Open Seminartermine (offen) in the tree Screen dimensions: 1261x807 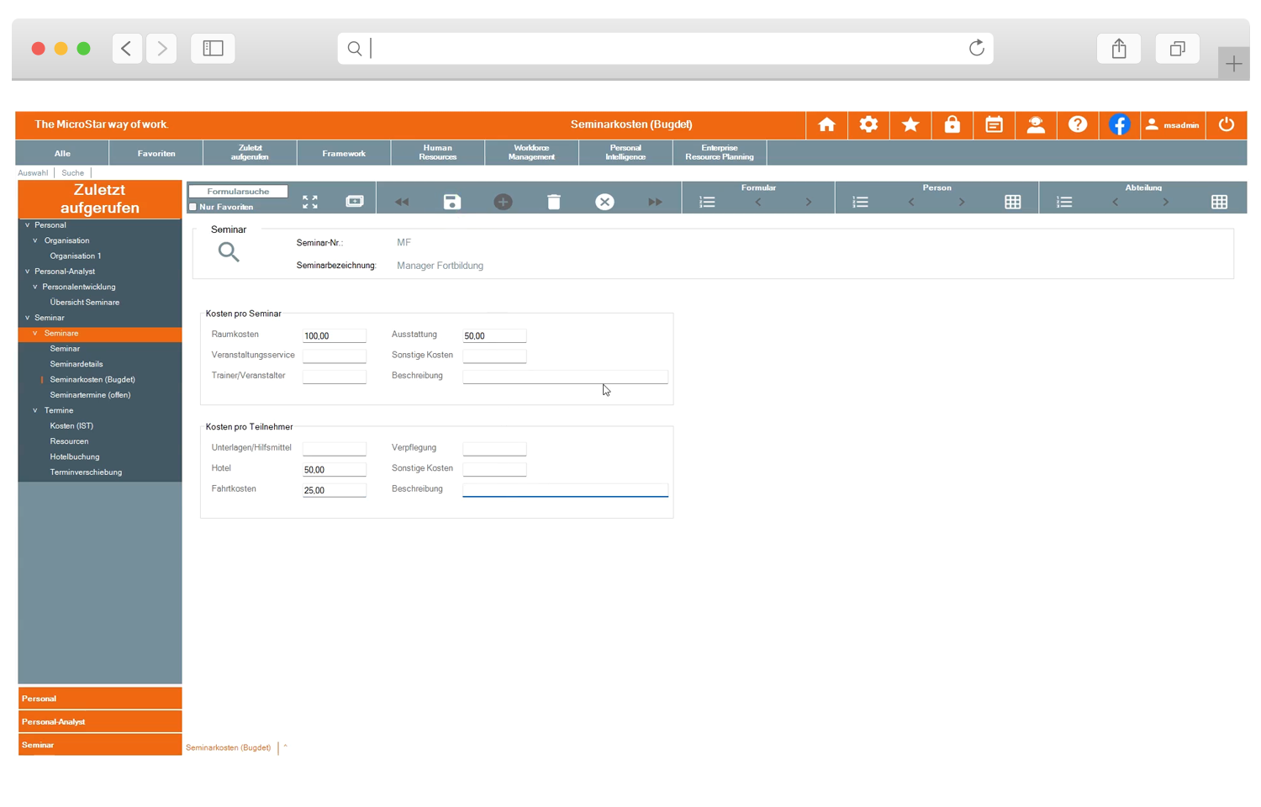90,395
